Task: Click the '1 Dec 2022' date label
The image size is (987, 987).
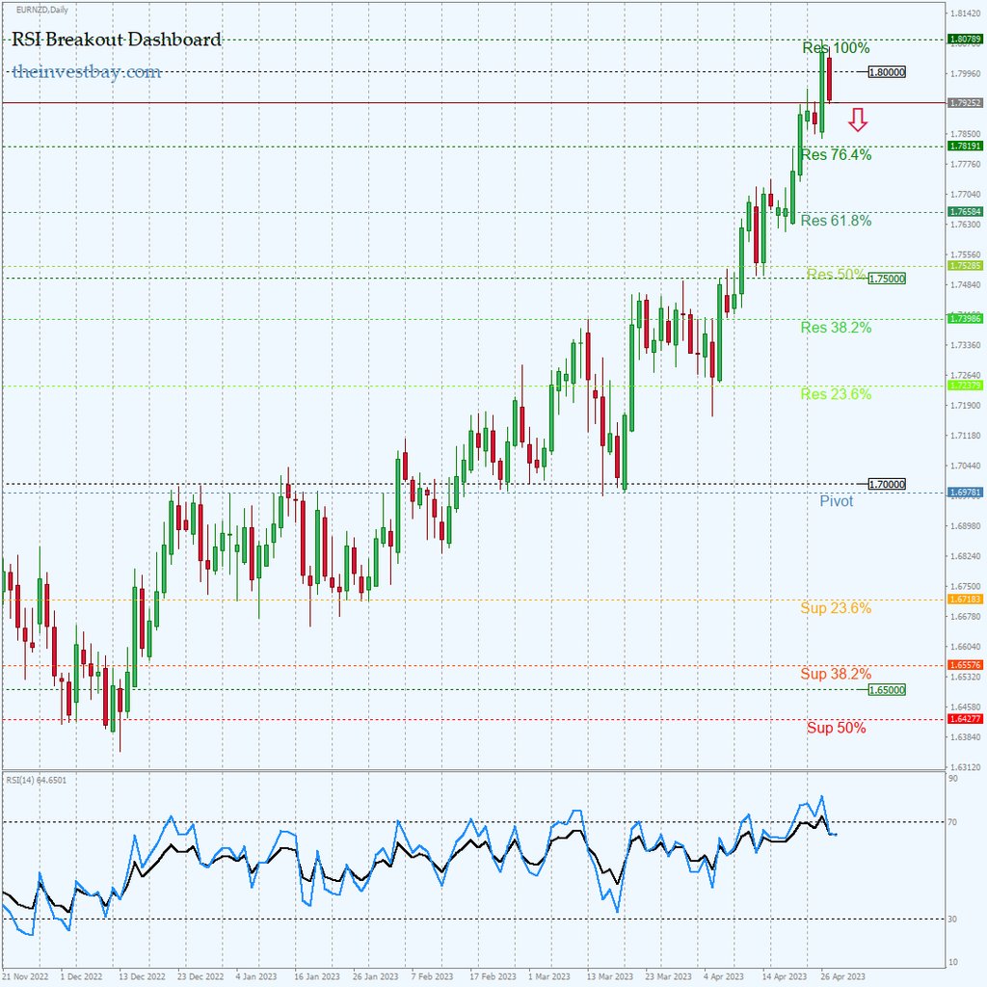Action: tap(82, 977)
